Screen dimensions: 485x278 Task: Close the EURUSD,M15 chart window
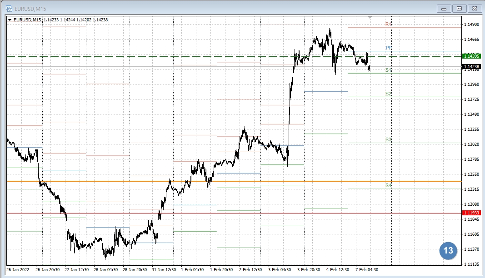pyautogui.click(x=474, y=8)
